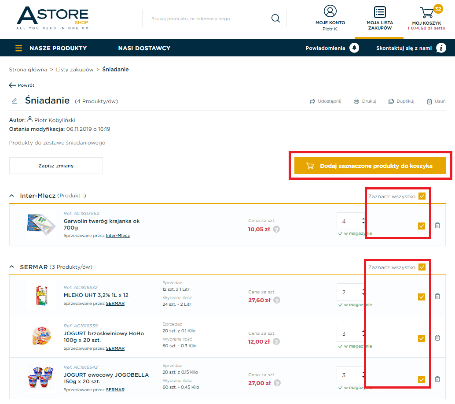The height and width of the screenshot is (404, 455).
Task: Open Powiadomienia in the nav bar
Action: pyautogui.click(x=325, y=48)
